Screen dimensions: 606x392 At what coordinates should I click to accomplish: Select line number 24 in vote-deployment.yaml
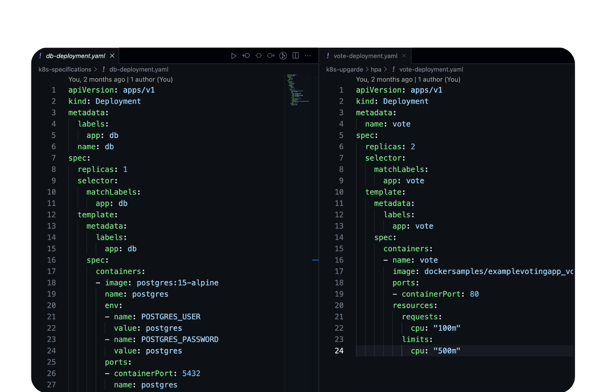click(339, 351)
